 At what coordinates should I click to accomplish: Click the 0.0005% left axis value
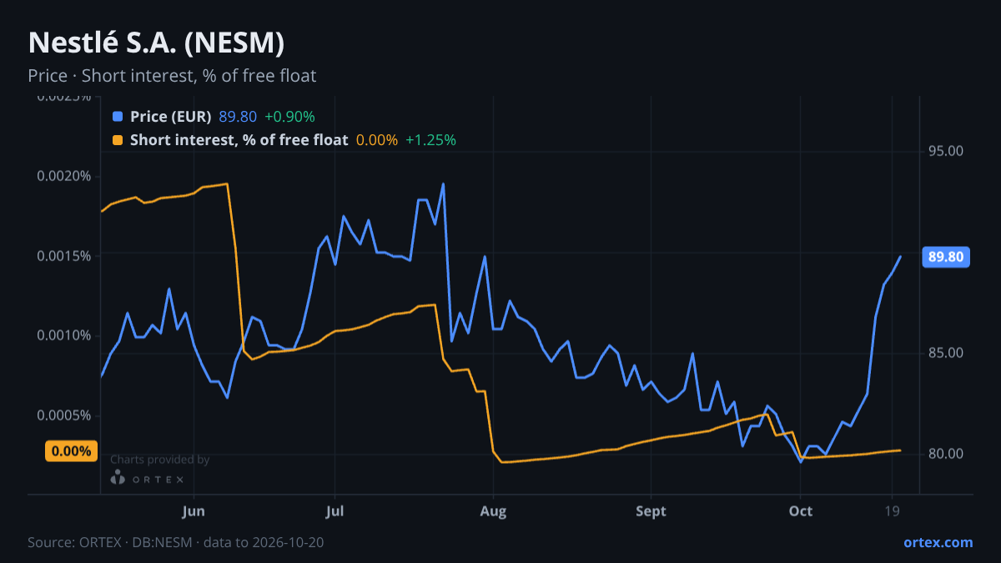coord(63,415)
